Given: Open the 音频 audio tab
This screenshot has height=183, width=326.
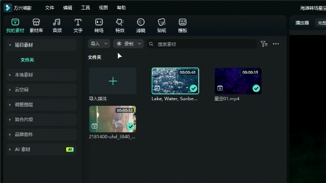Looking at the screenshot, I should point(57,25).
